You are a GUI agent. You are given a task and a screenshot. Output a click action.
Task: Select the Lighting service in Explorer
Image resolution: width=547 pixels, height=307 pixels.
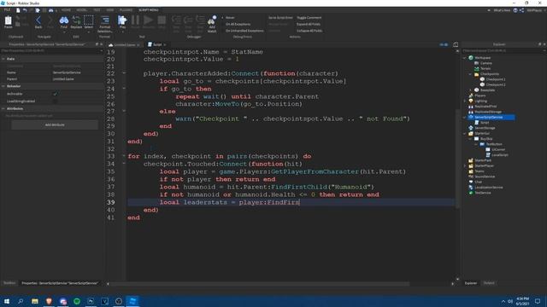tap(480, 101)
